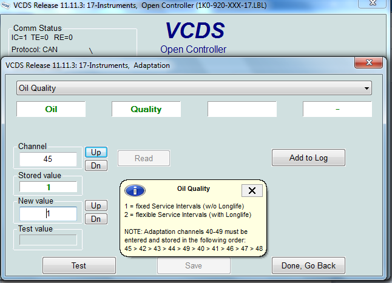Click the '2 = flexible Service Intervals' line
392x283 pixels.
click(188, 215)
